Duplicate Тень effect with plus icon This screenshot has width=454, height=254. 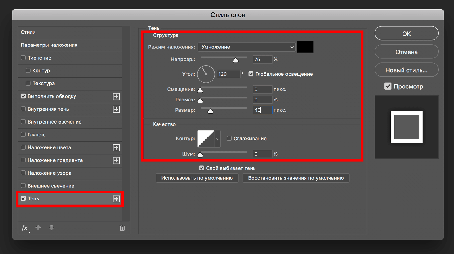pos(116,199)
